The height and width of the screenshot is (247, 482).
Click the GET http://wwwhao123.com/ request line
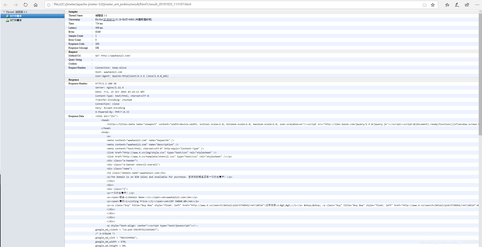[113, 56]
